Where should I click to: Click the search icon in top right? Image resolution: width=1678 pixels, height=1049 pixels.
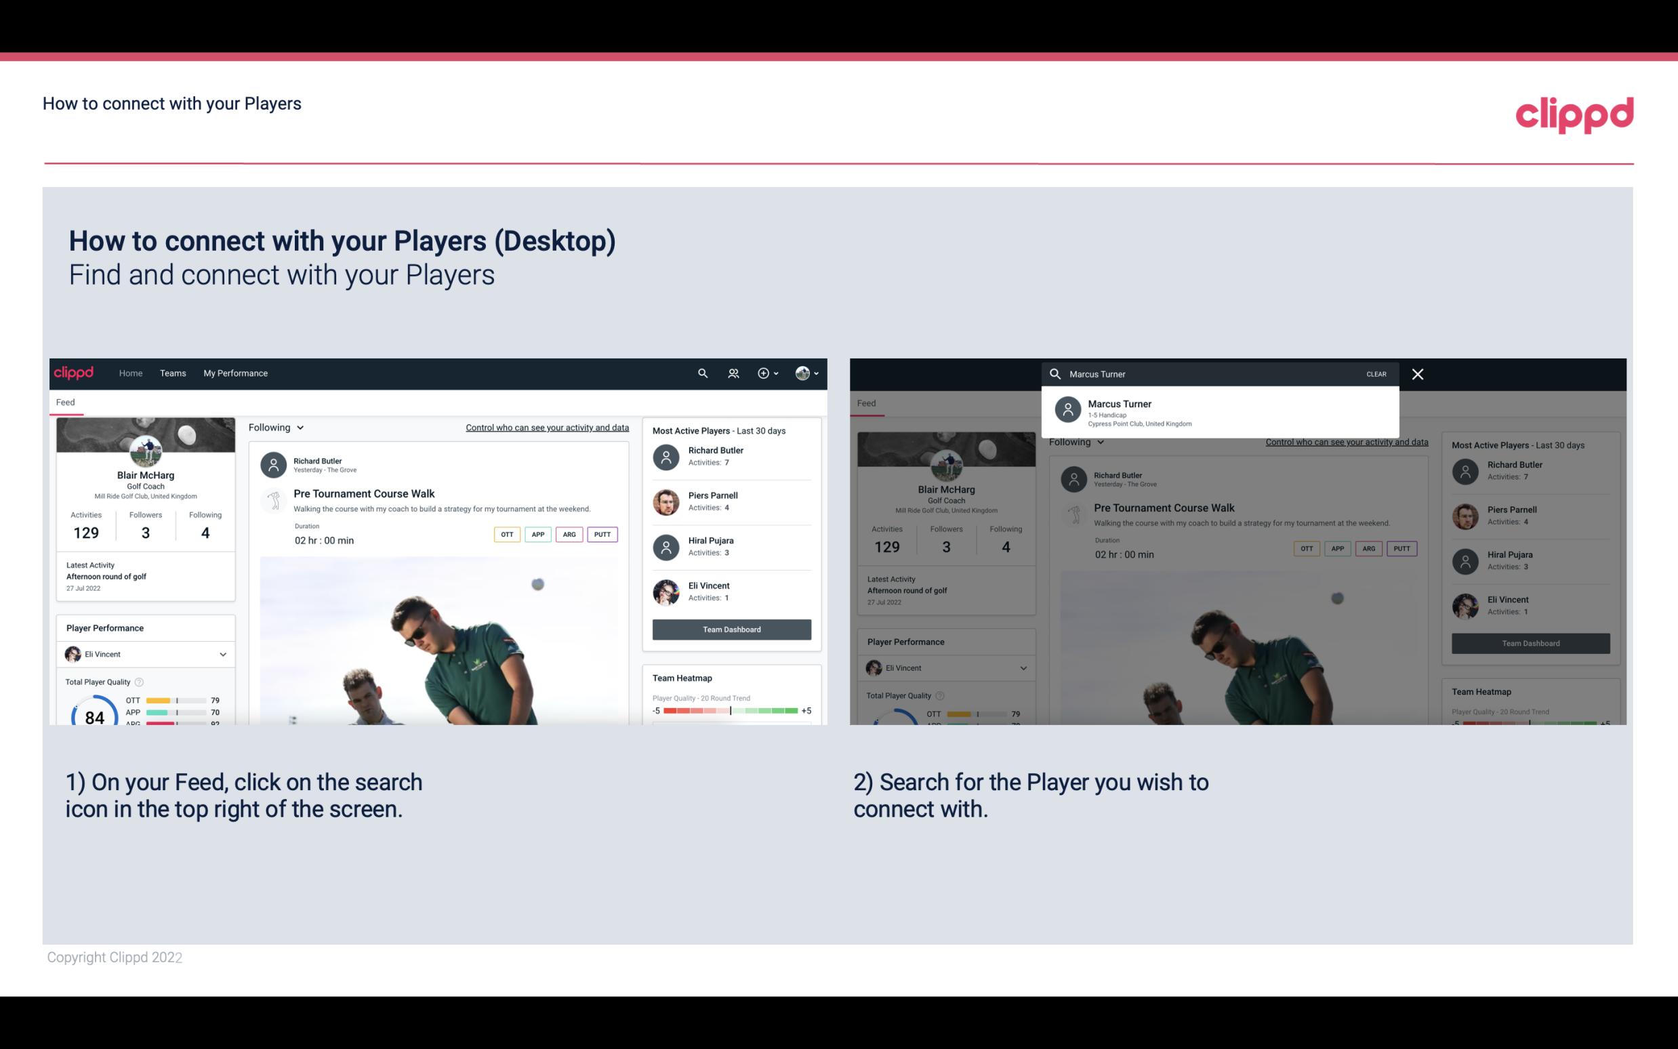pos(701,373)
